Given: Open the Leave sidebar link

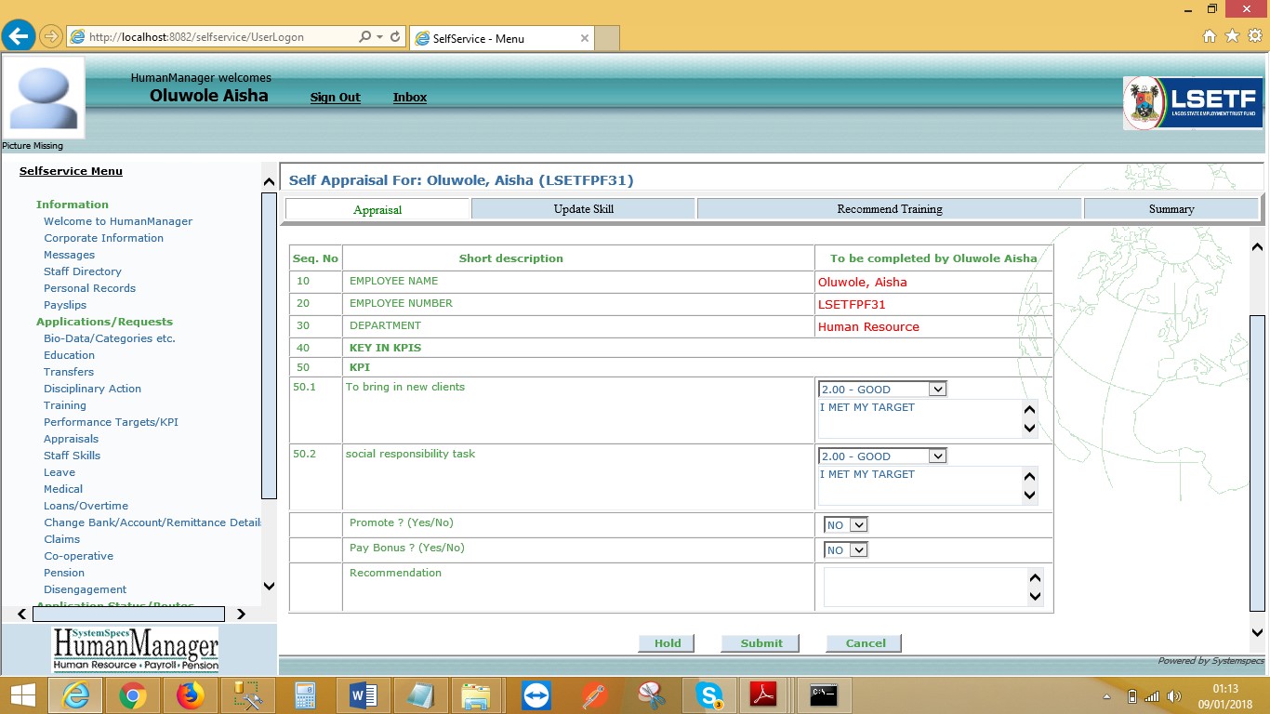Looking at the screenshot, I should pos(60,472).
